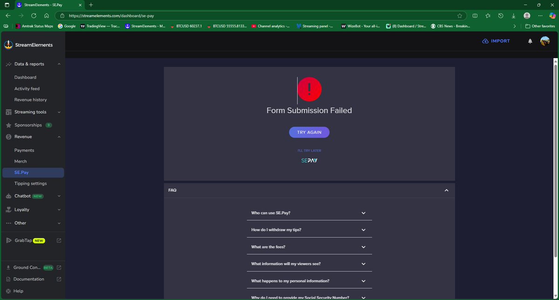The image size is (559, 300).
Task: Click the favorite star in address bar
Action: pos(460,15)
